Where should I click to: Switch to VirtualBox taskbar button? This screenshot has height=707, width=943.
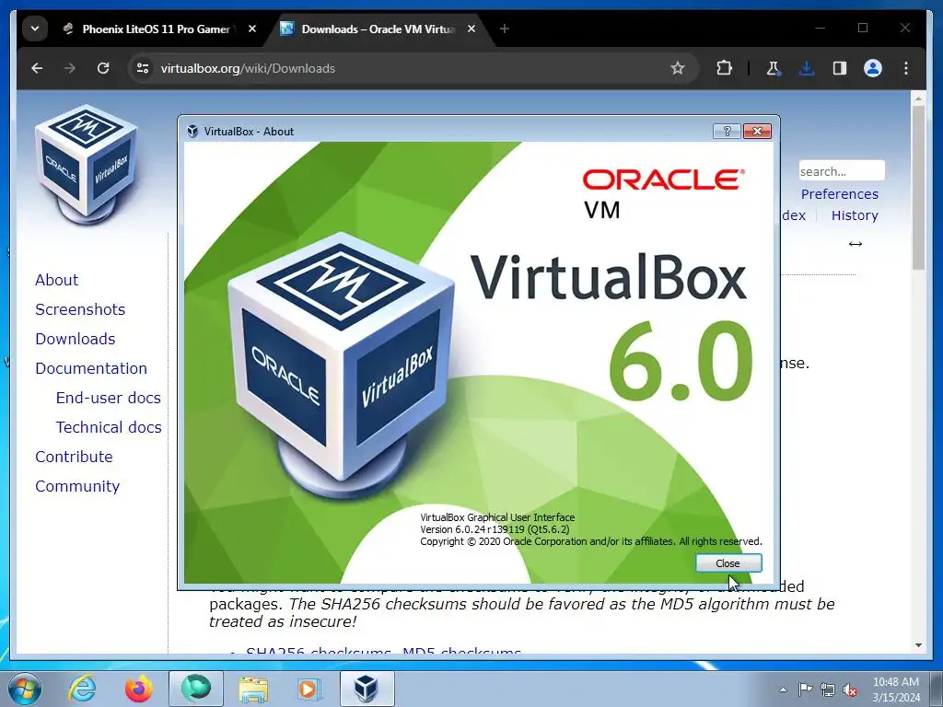tap(367, 689)
